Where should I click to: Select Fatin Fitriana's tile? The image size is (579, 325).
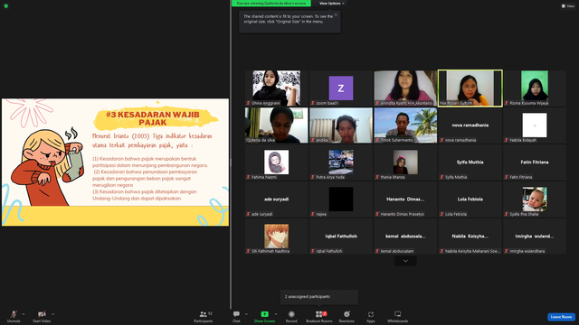[x=535, y=162]
